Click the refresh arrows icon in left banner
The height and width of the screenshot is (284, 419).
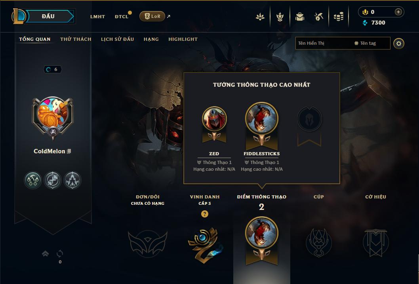point(60,253)
